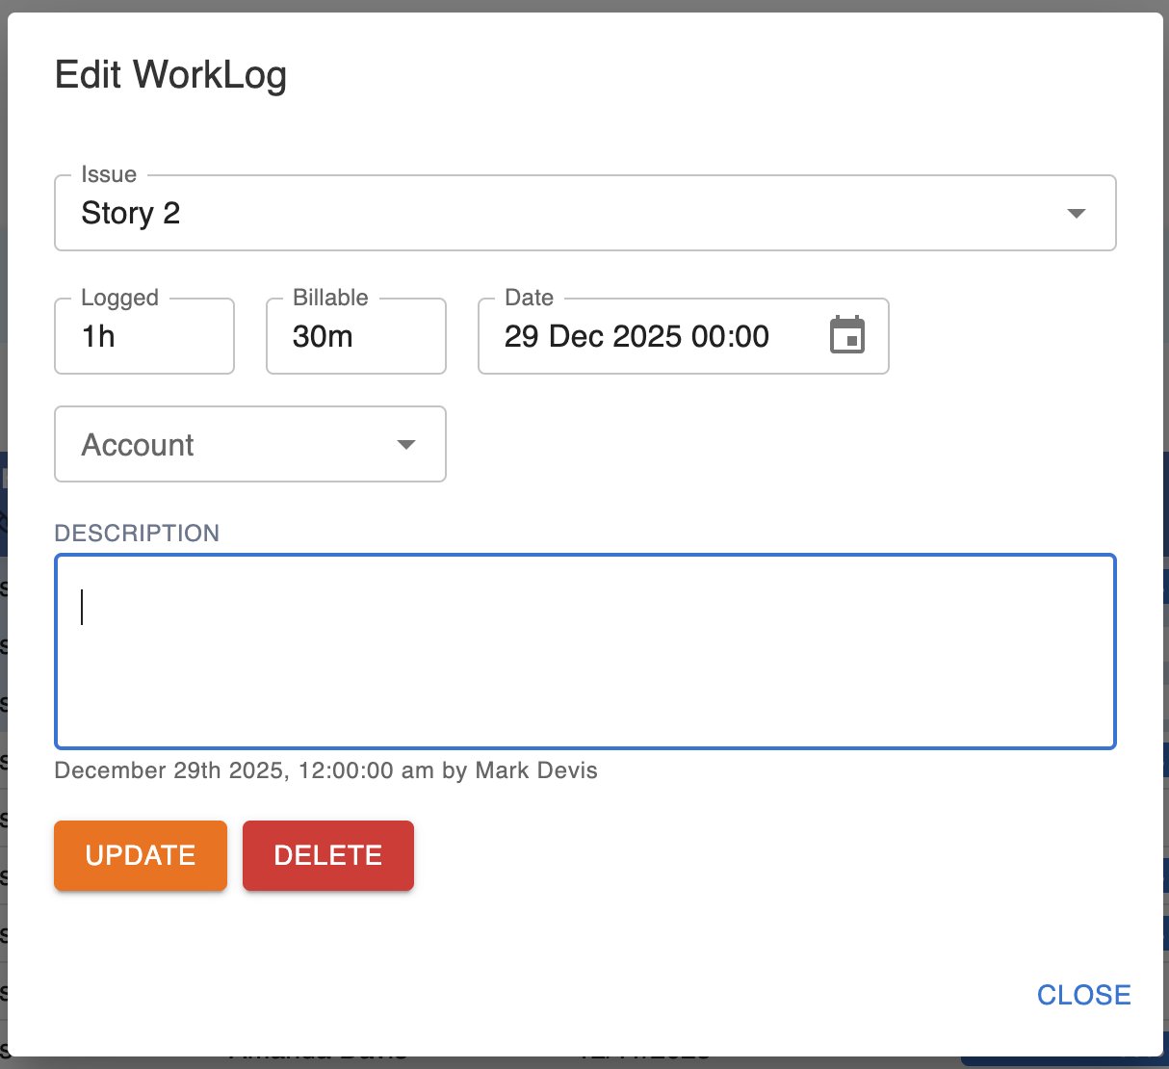This screenshot has width=1169, height=1069.
Task: Click the DESCRIPTION label
Action: tap(137, 534)
